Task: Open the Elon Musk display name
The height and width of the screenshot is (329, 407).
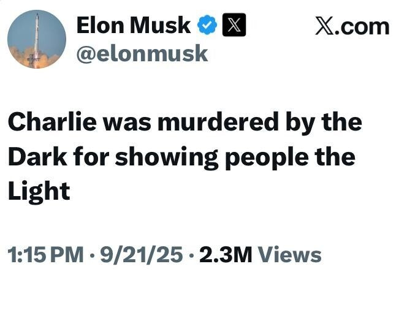Action: (134, 26)
